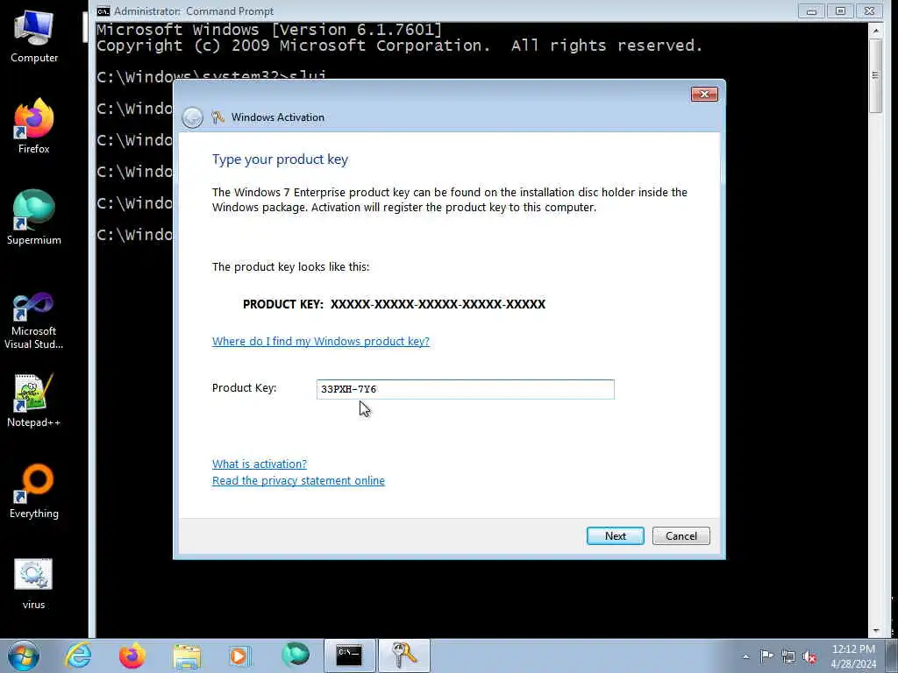The width and height of the screenshot is (898, 673).
Task: Open 'Read the privacy statement online' link
Action: [x=298, y=480]
